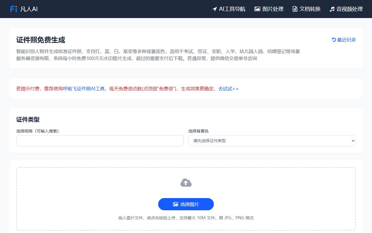Click the dashed image upload drop zone
This screenshot has width=372, height=233.
pos(186,199)
